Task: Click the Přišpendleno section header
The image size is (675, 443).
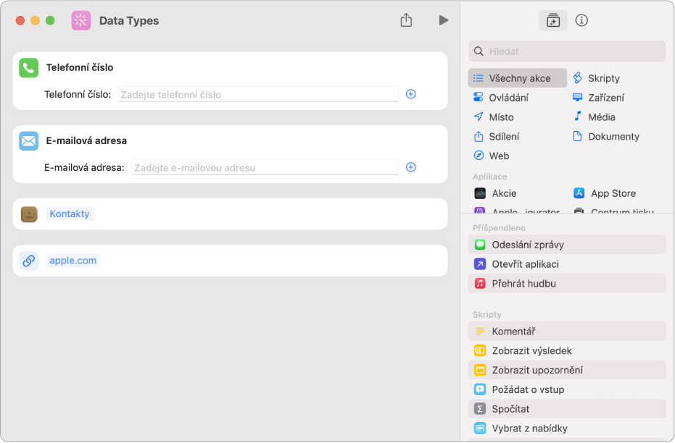Action: [499, 228]
